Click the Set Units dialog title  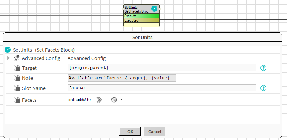[x=143, y=38]
